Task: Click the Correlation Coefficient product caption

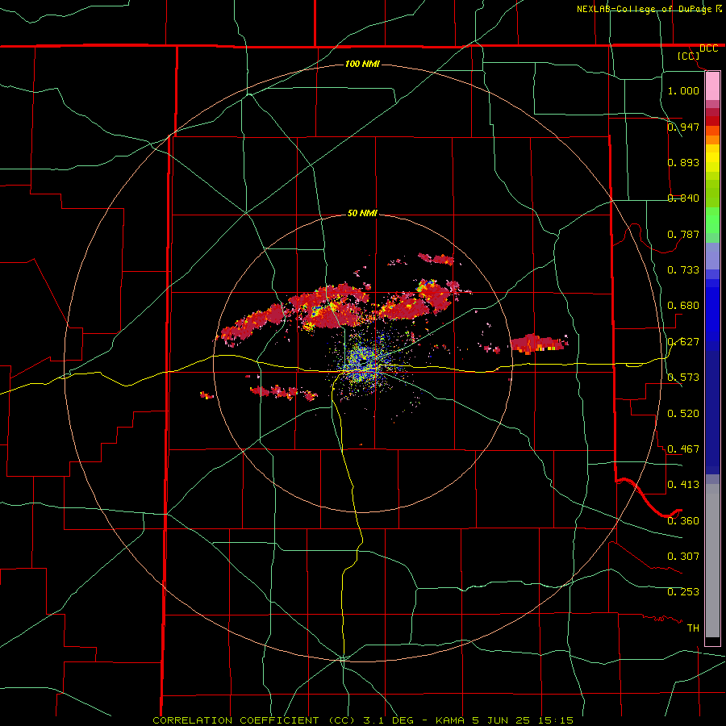Action: point(363,720)
